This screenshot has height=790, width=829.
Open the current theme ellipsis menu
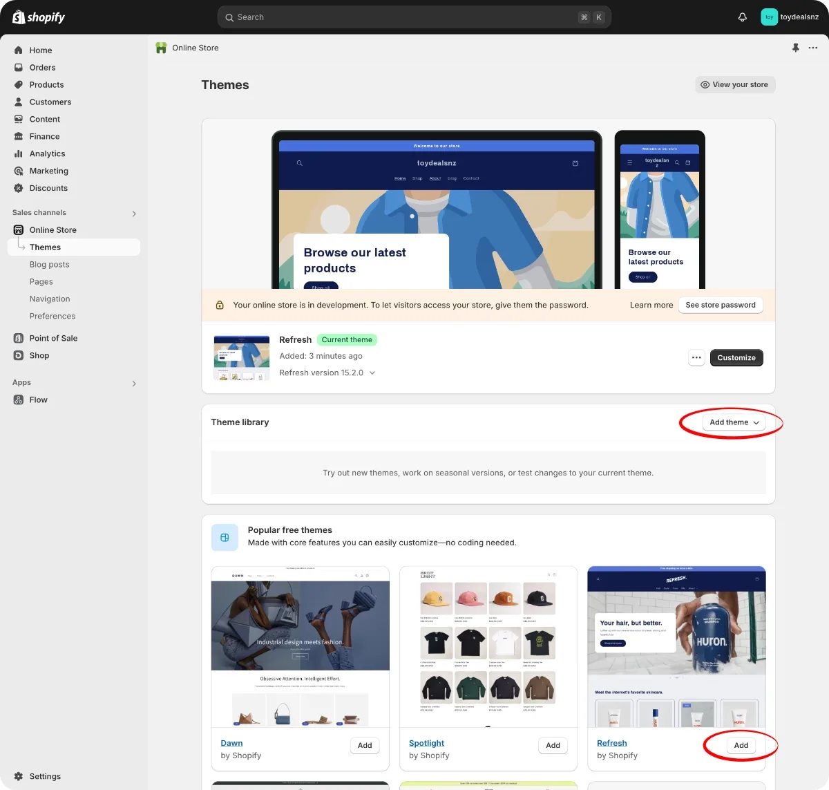(696, 358)
